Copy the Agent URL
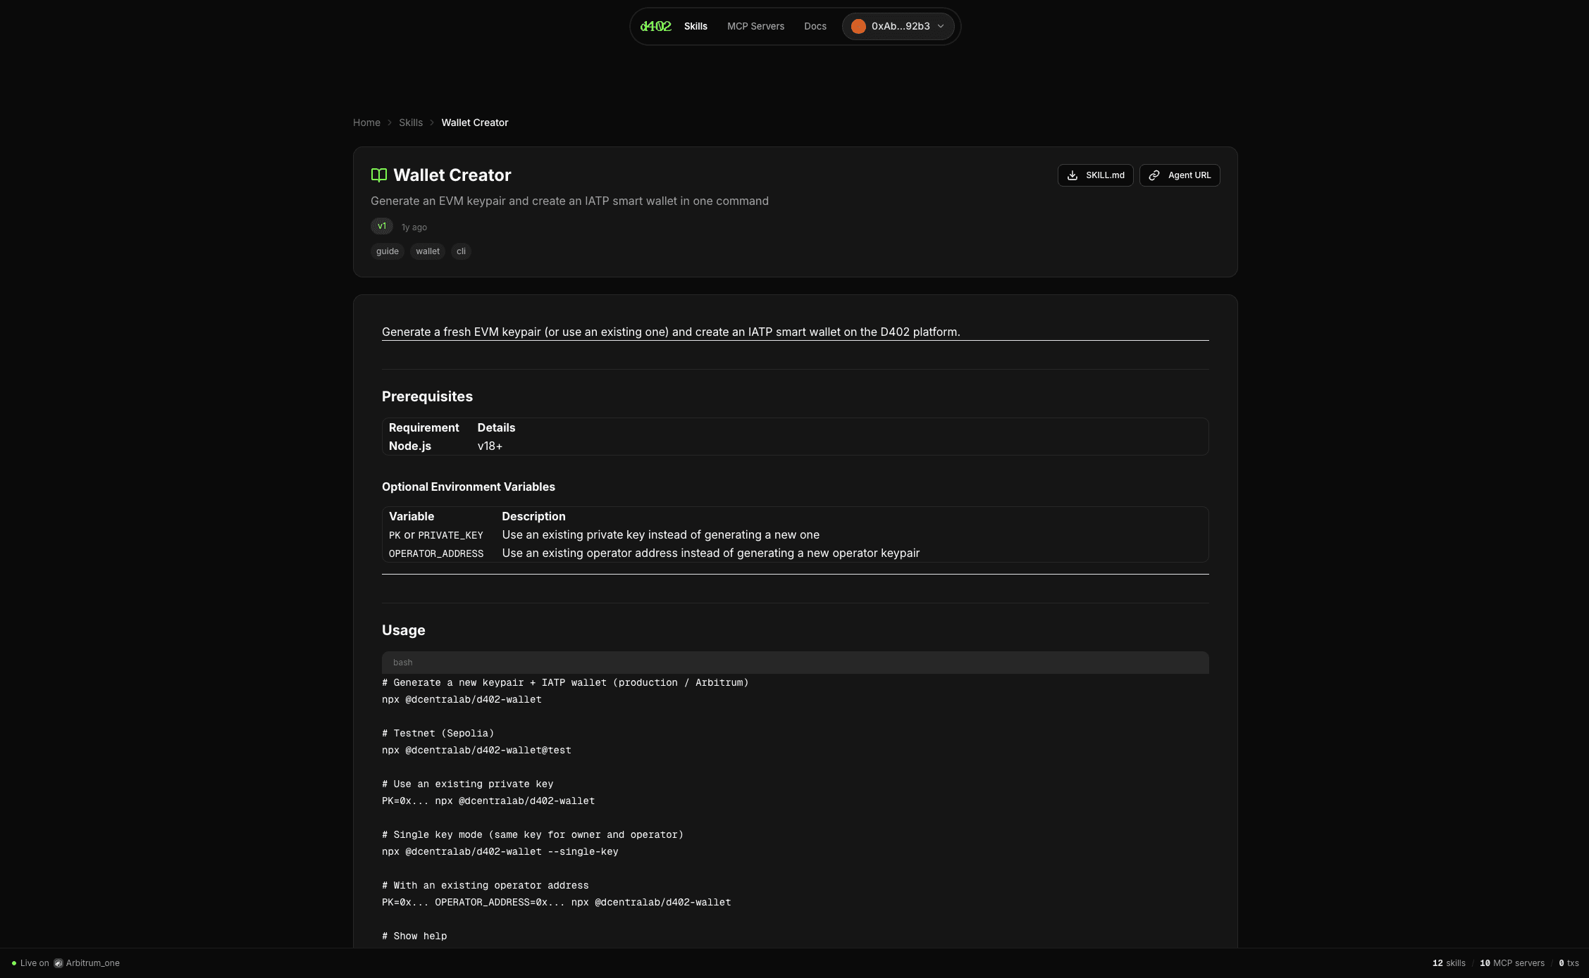This screenshot has width=1589, height=978. click(1180, 175)
